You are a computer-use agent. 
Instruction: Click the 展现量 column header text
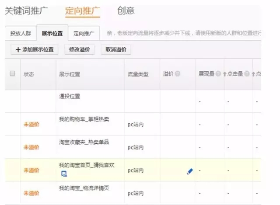click(x=206, y=74)
